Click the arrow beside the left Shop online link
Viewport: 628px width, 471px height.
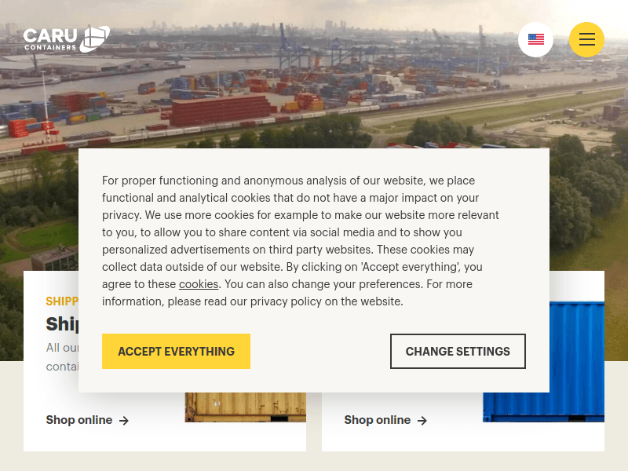124,420
